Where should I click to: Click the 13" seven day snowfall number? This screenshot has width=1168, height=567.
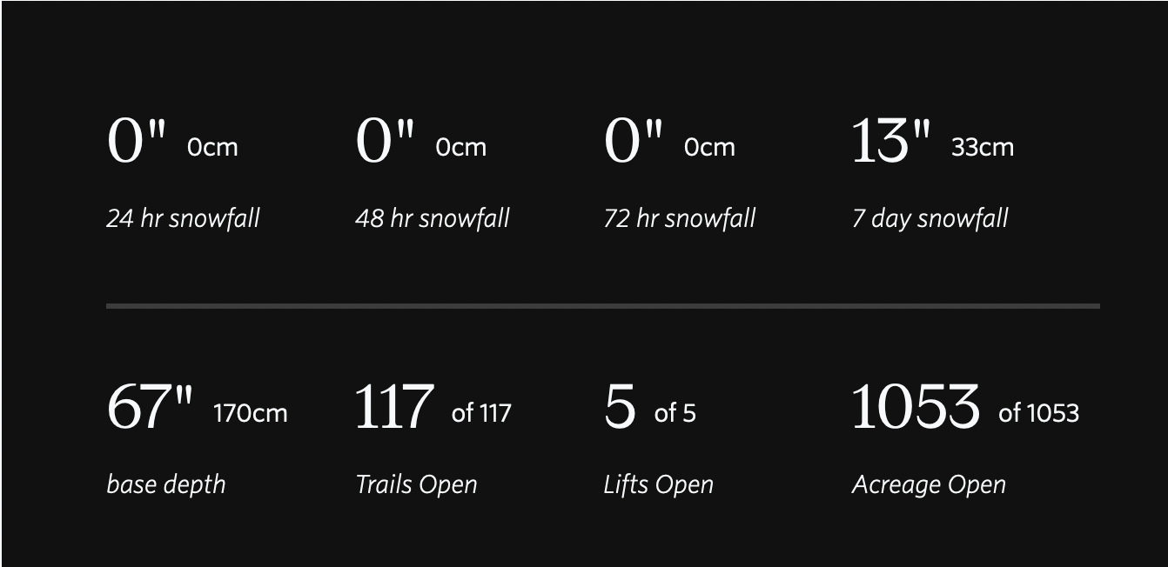[891, 140]
